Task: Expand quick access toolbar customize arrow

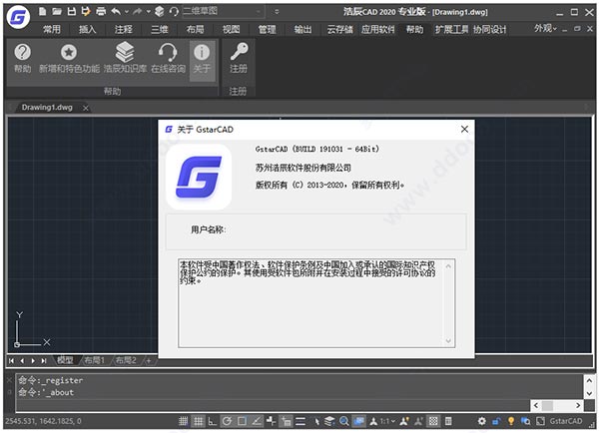Action: pyautogui.click(x=277, y=12)
